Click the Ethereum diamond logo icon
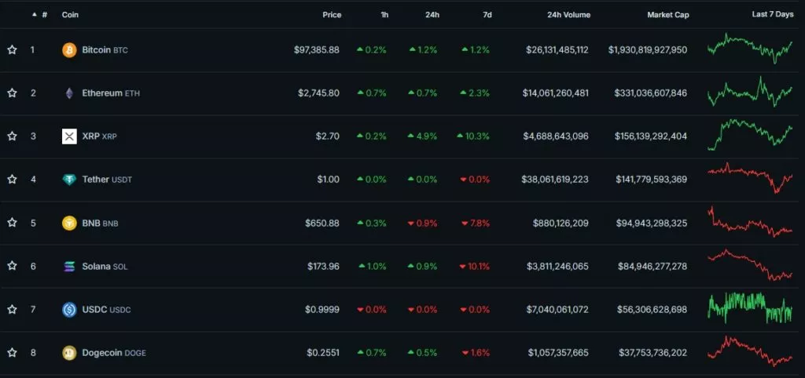This screenshot has width=805, height=378. pos(69,93)
